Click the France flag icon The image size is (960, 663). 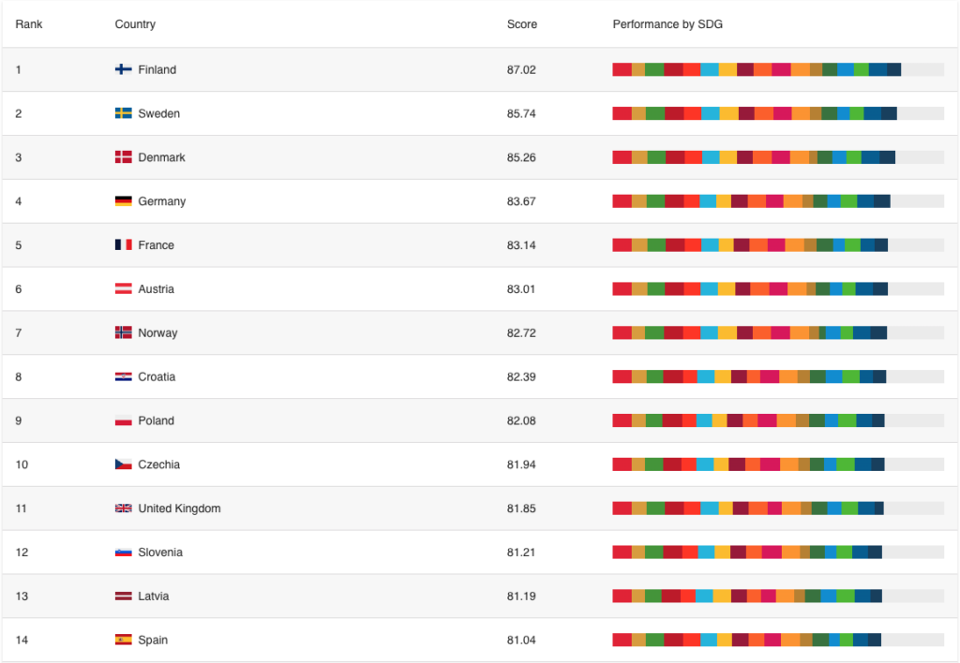click(122, 244)
